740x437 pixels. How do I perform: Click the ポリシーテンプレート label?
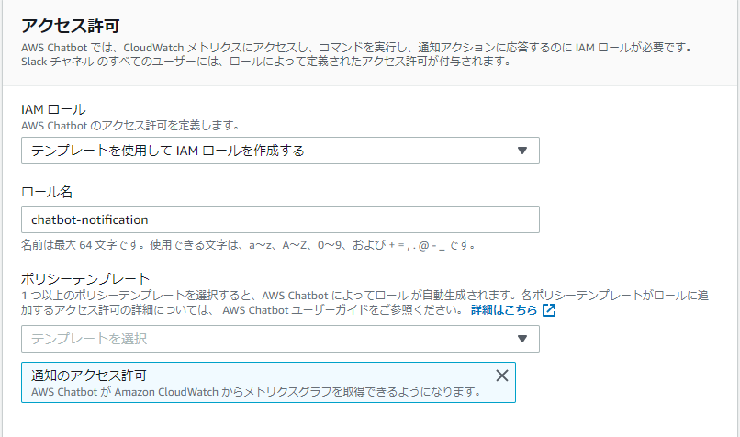tap(85, 279)
